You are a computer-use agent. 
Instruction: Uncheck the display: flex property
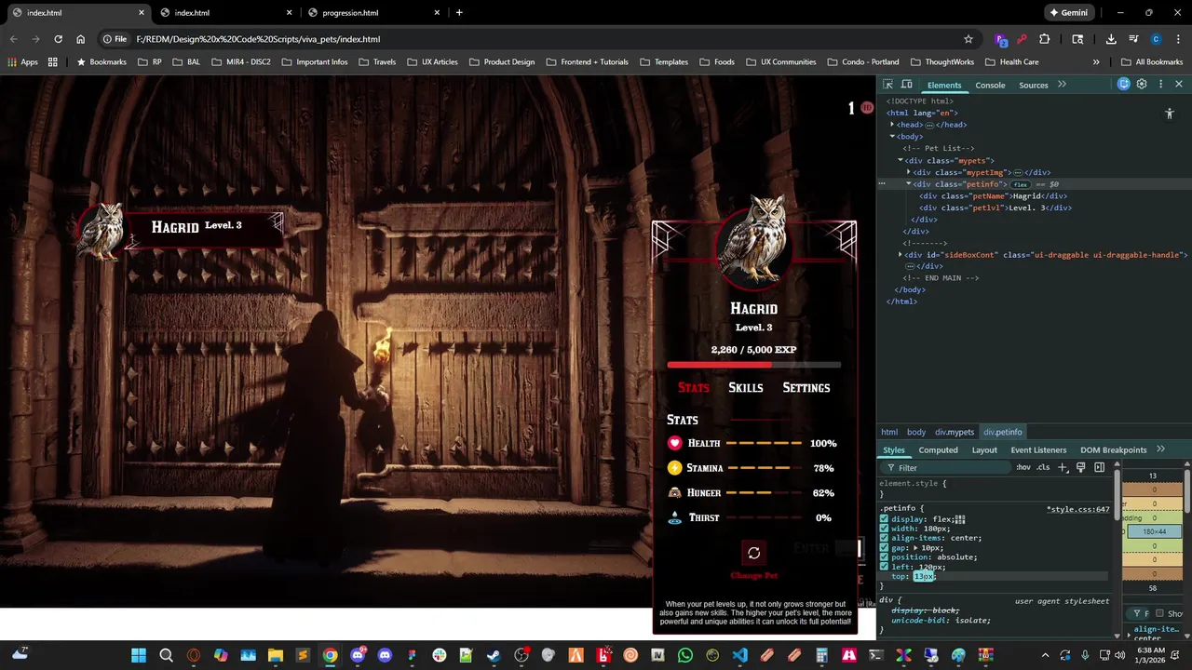[x=884, y=519]
